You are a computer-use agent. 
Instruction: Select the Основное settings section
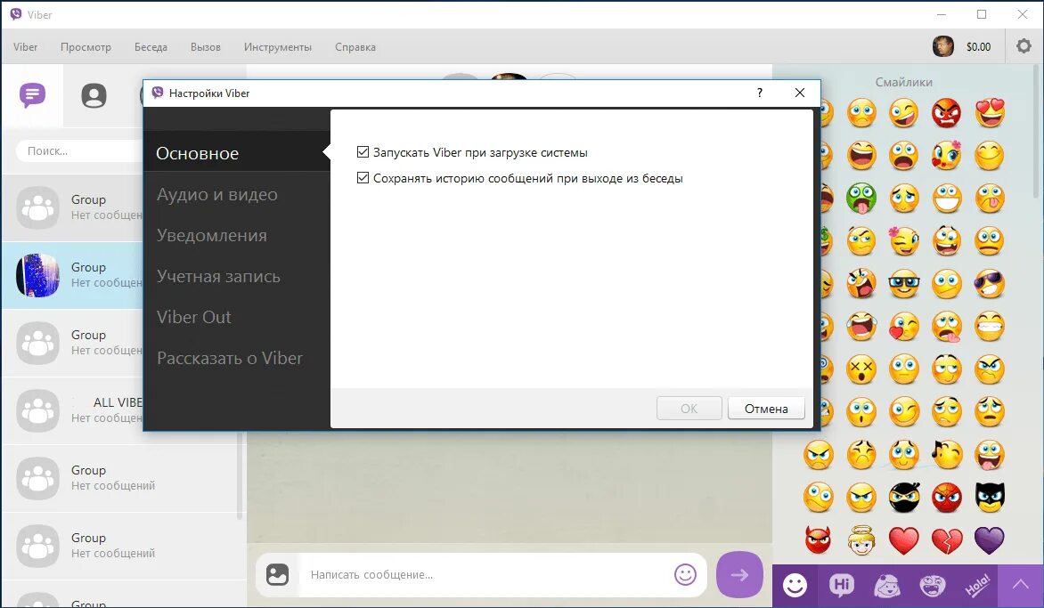[x=236, y=153]
